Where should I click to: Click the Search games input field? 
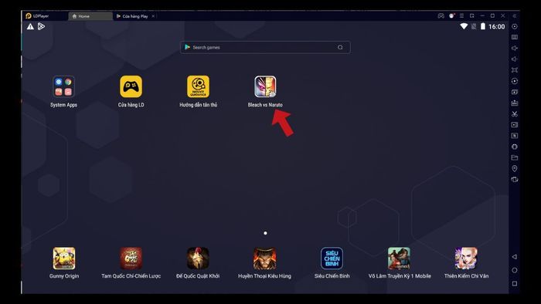[265, 47]
